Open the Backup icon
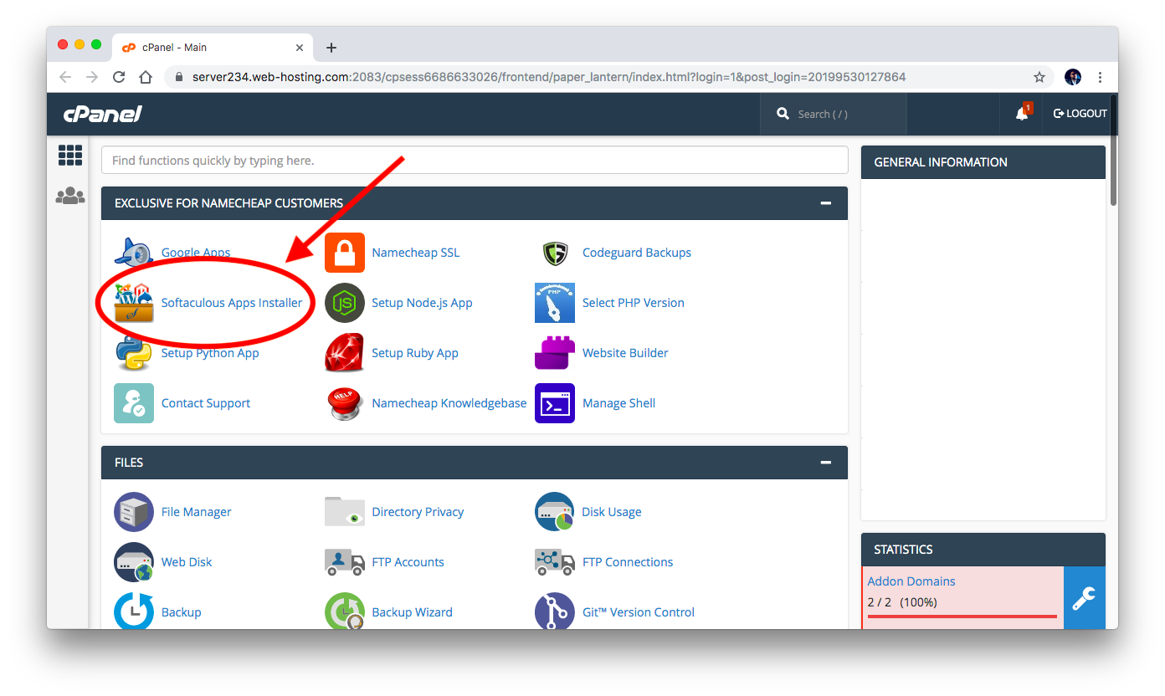The width and height of the screenshot is (1165, 696). (134, 611)
